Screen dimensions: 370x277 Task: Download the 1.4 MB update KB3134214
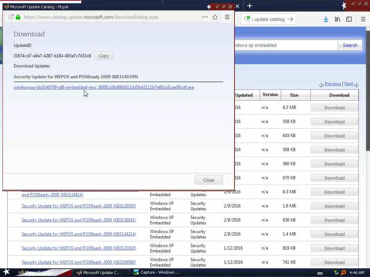(x=334, y=234)
